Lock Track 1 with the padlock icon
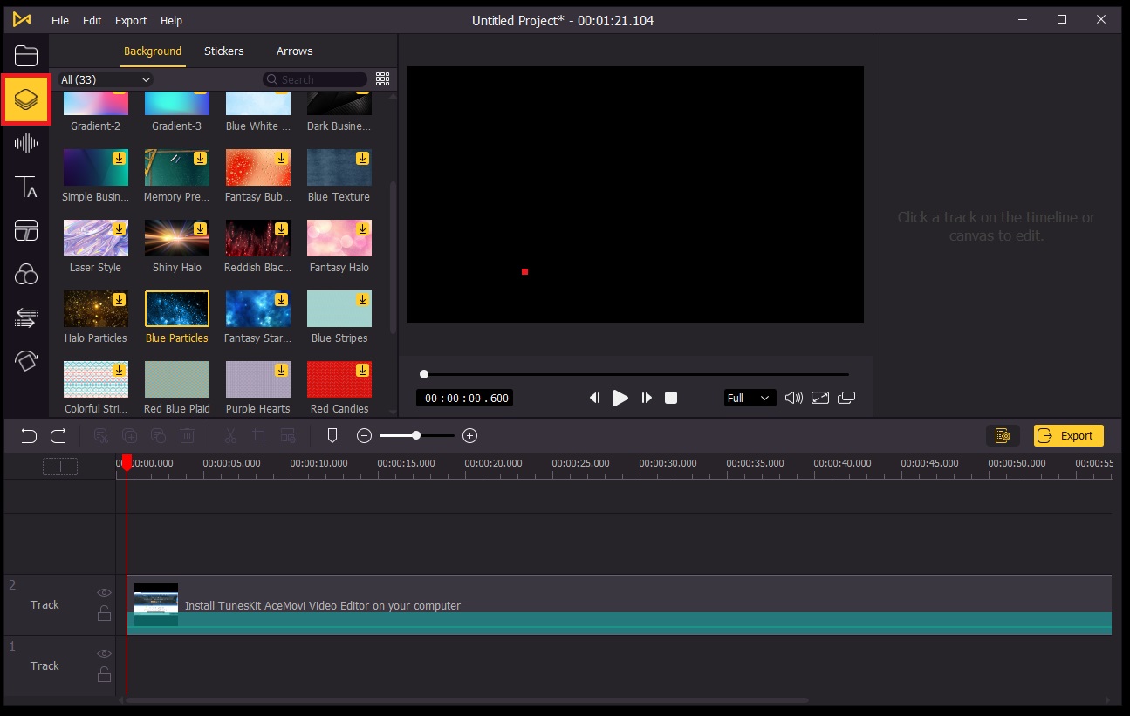This screenshot has width=1130, height=716. pos(104,674)
